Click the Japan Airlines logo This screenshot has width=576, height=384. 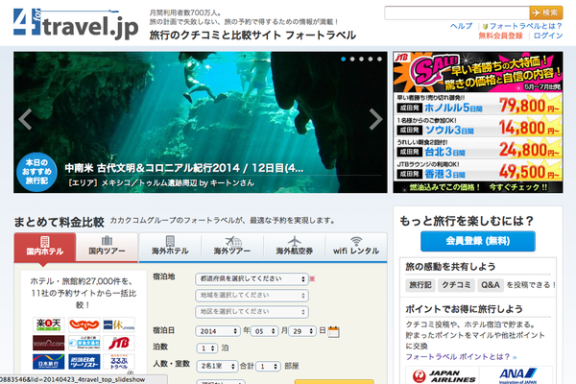point(444,375)
